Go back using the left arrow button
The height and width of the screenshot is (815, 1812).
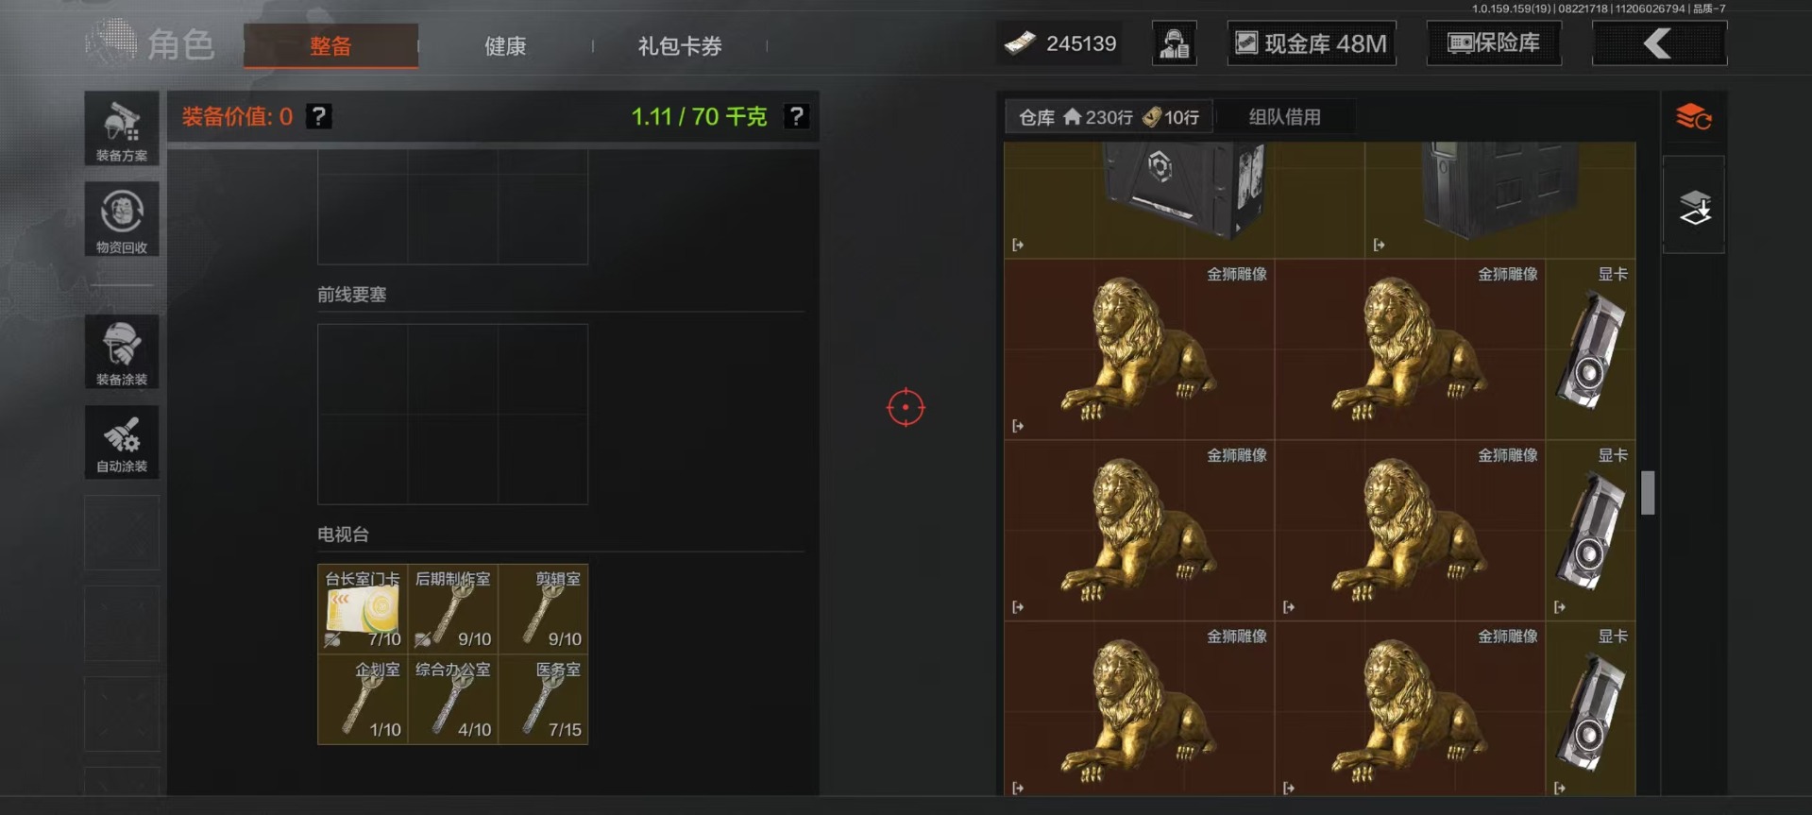(1659, 43)
